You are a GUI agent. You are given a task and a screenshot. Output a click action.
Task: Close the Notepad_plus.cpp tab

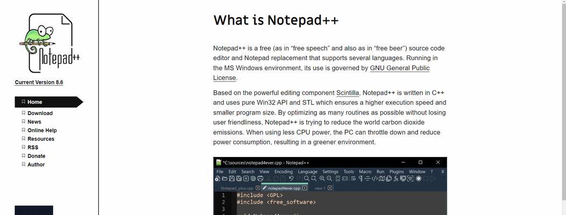(257, 188)
